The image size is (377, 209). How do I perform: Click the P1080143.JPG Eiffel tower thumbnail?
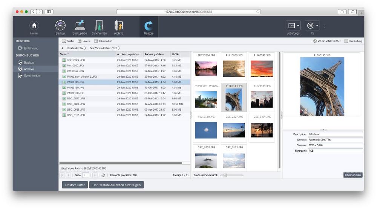(234, 99)
